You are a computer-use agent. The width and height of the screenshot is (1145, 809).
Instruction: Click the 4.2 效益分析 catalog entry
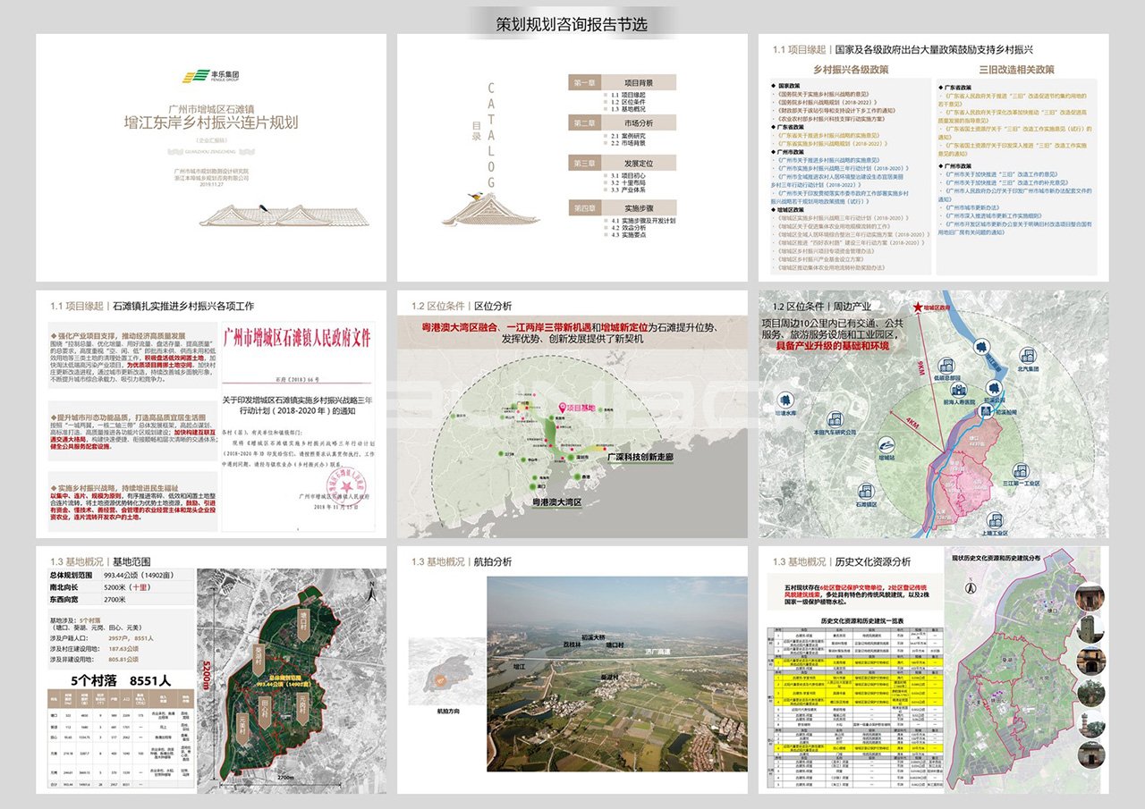pyautogui.click(x=631, y=228)
